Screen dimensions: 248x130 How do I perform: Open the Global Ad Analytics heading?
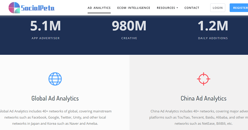click(x=55, y=98)
